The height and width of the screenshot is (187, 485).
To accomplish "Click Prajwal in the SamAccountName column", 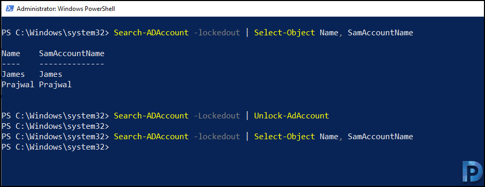I will point(56,85).
